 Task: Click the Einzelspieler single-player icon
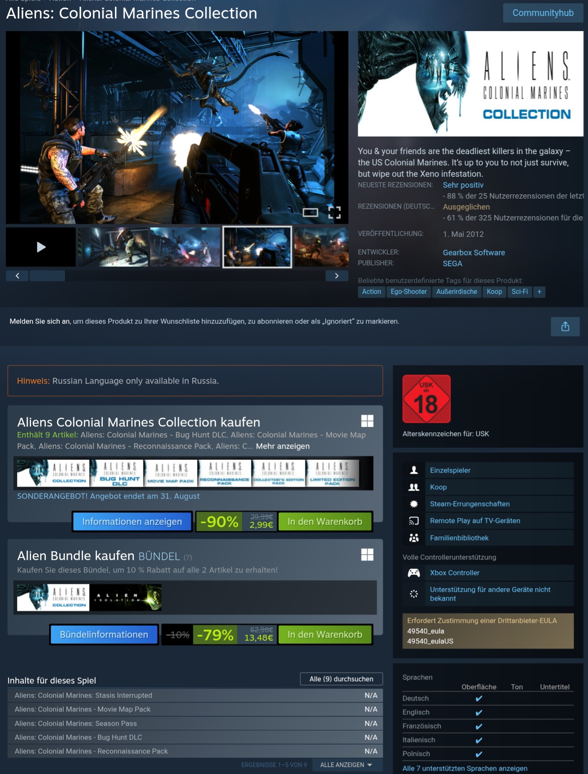tap(414, 470)
